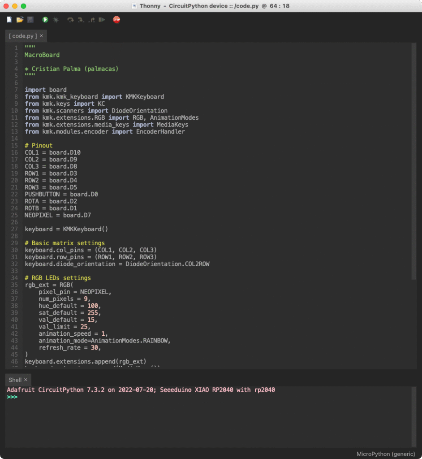Click the editor's vertical scrollbar

pyautogui.click(x=413, y=161)
